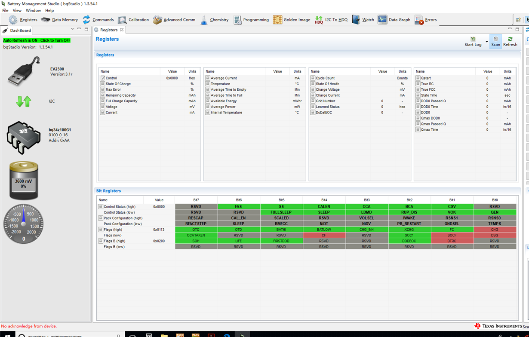Open Advanced Comm tool
This screenshot has width=529, height=337.
174,20
